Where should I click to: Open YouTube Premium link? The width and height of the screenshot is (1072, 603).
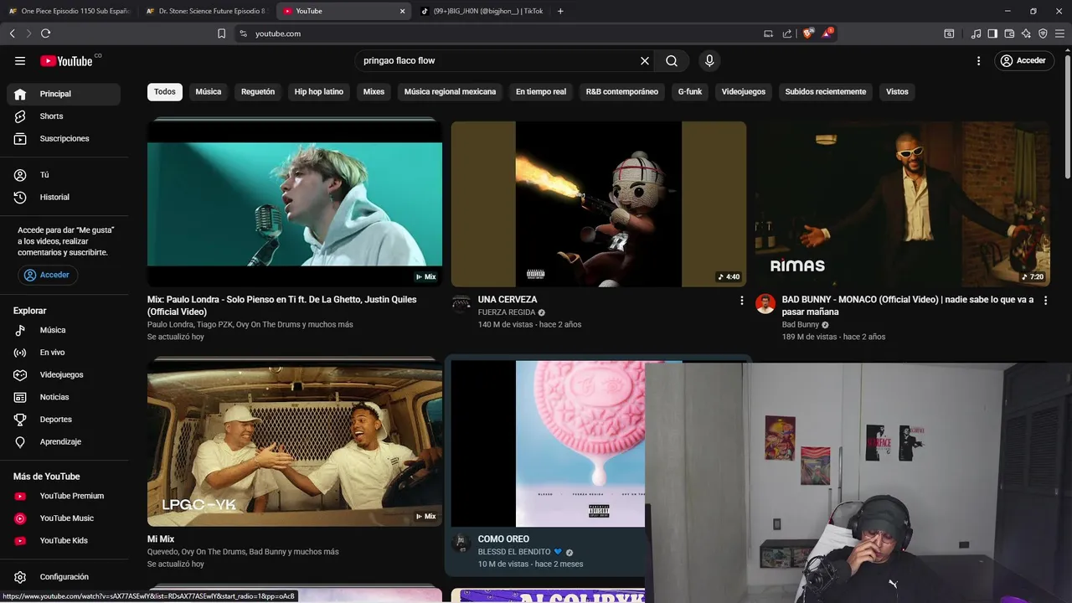[x=64, y=496]
